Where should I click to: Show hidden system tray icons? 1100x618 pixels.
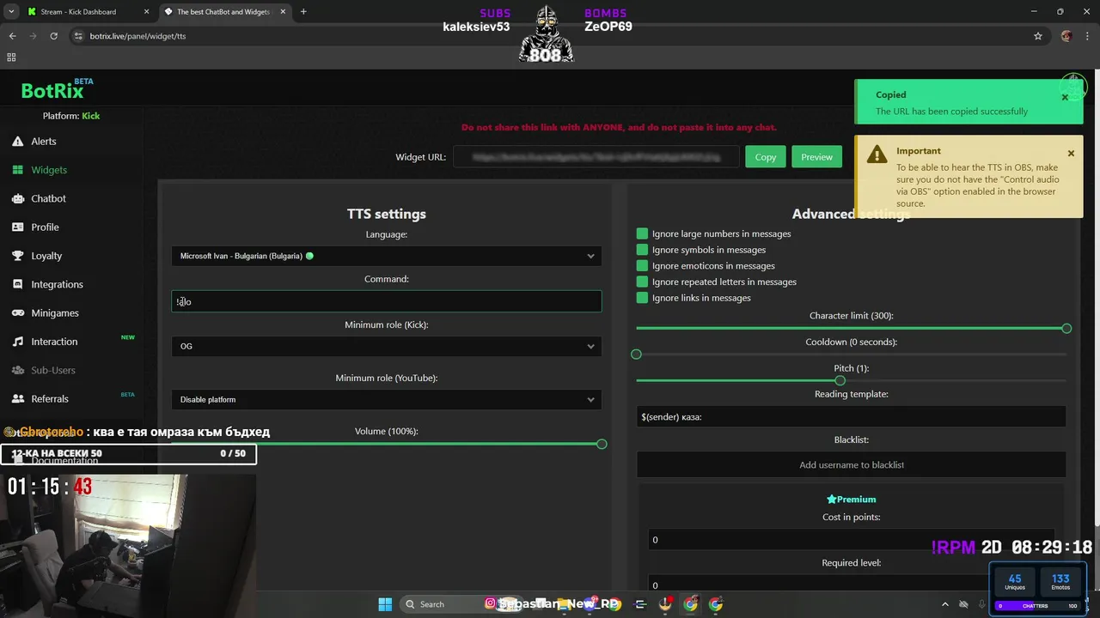945,604
